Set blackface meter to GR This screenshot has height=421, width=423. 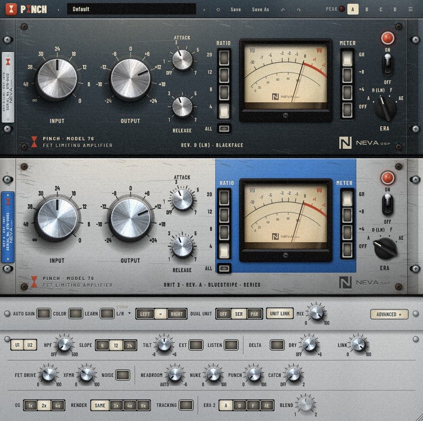pos(347,58)
